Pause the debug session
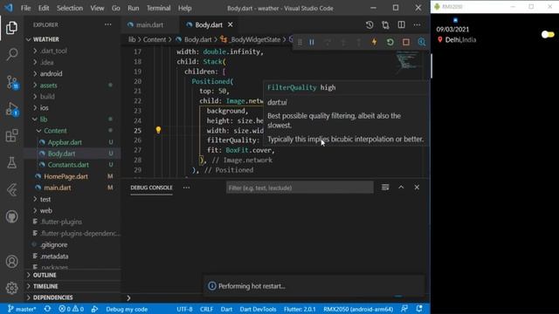 312,43
